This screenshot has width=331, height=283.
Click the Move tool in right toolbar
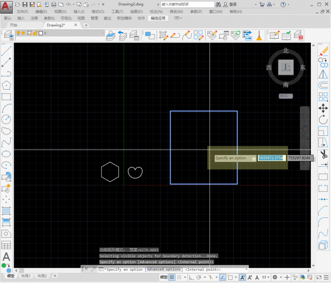[x=323, y=108]
